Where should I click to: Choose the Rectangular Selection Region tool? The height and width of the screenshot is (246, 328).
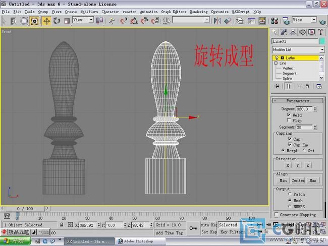click(x=24, y=21)
